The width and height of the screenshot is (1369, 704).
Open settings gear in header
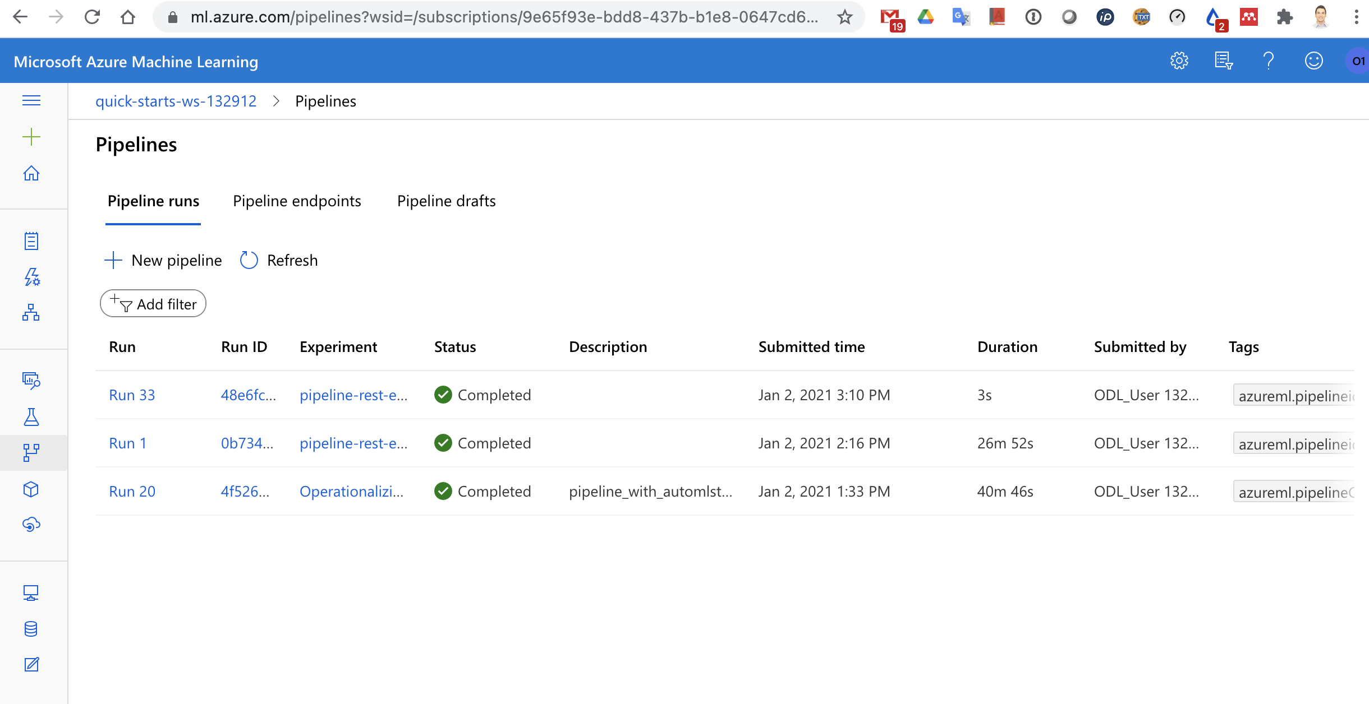point(1179,61)
